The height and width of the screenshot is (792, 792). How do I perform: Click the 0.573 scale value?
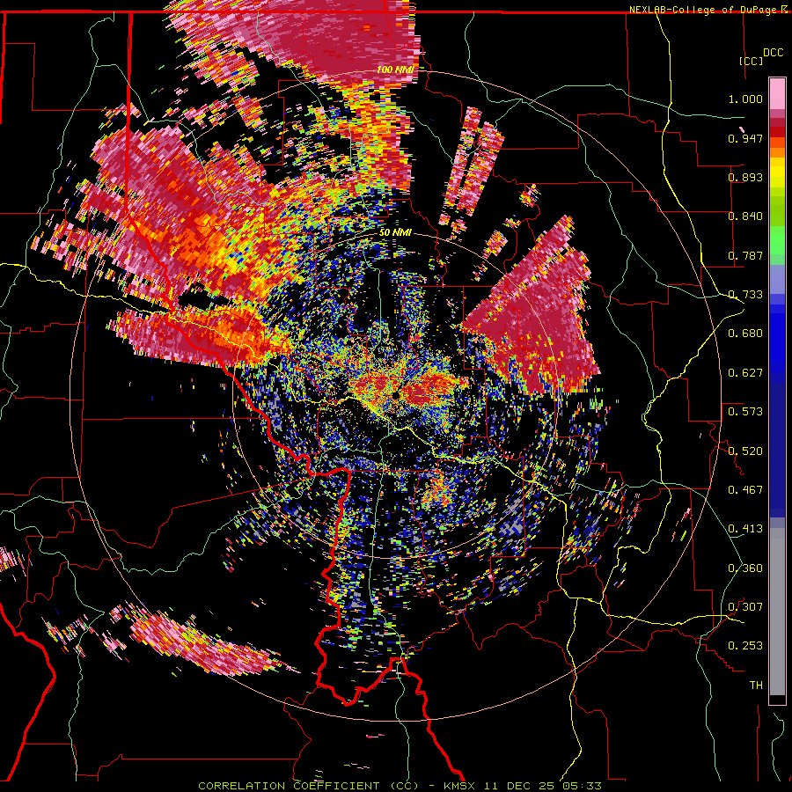[745, 412]
